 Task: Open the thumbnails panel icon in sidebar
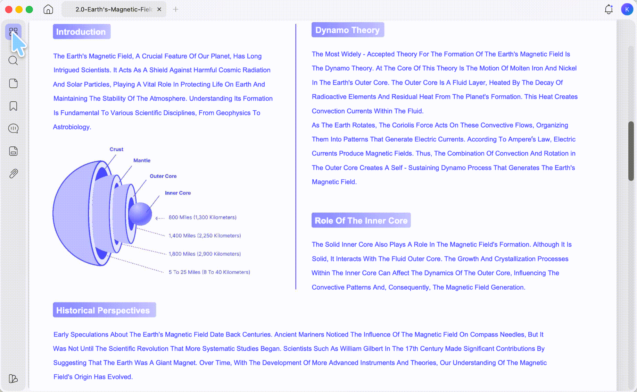[x=13, y=32]
